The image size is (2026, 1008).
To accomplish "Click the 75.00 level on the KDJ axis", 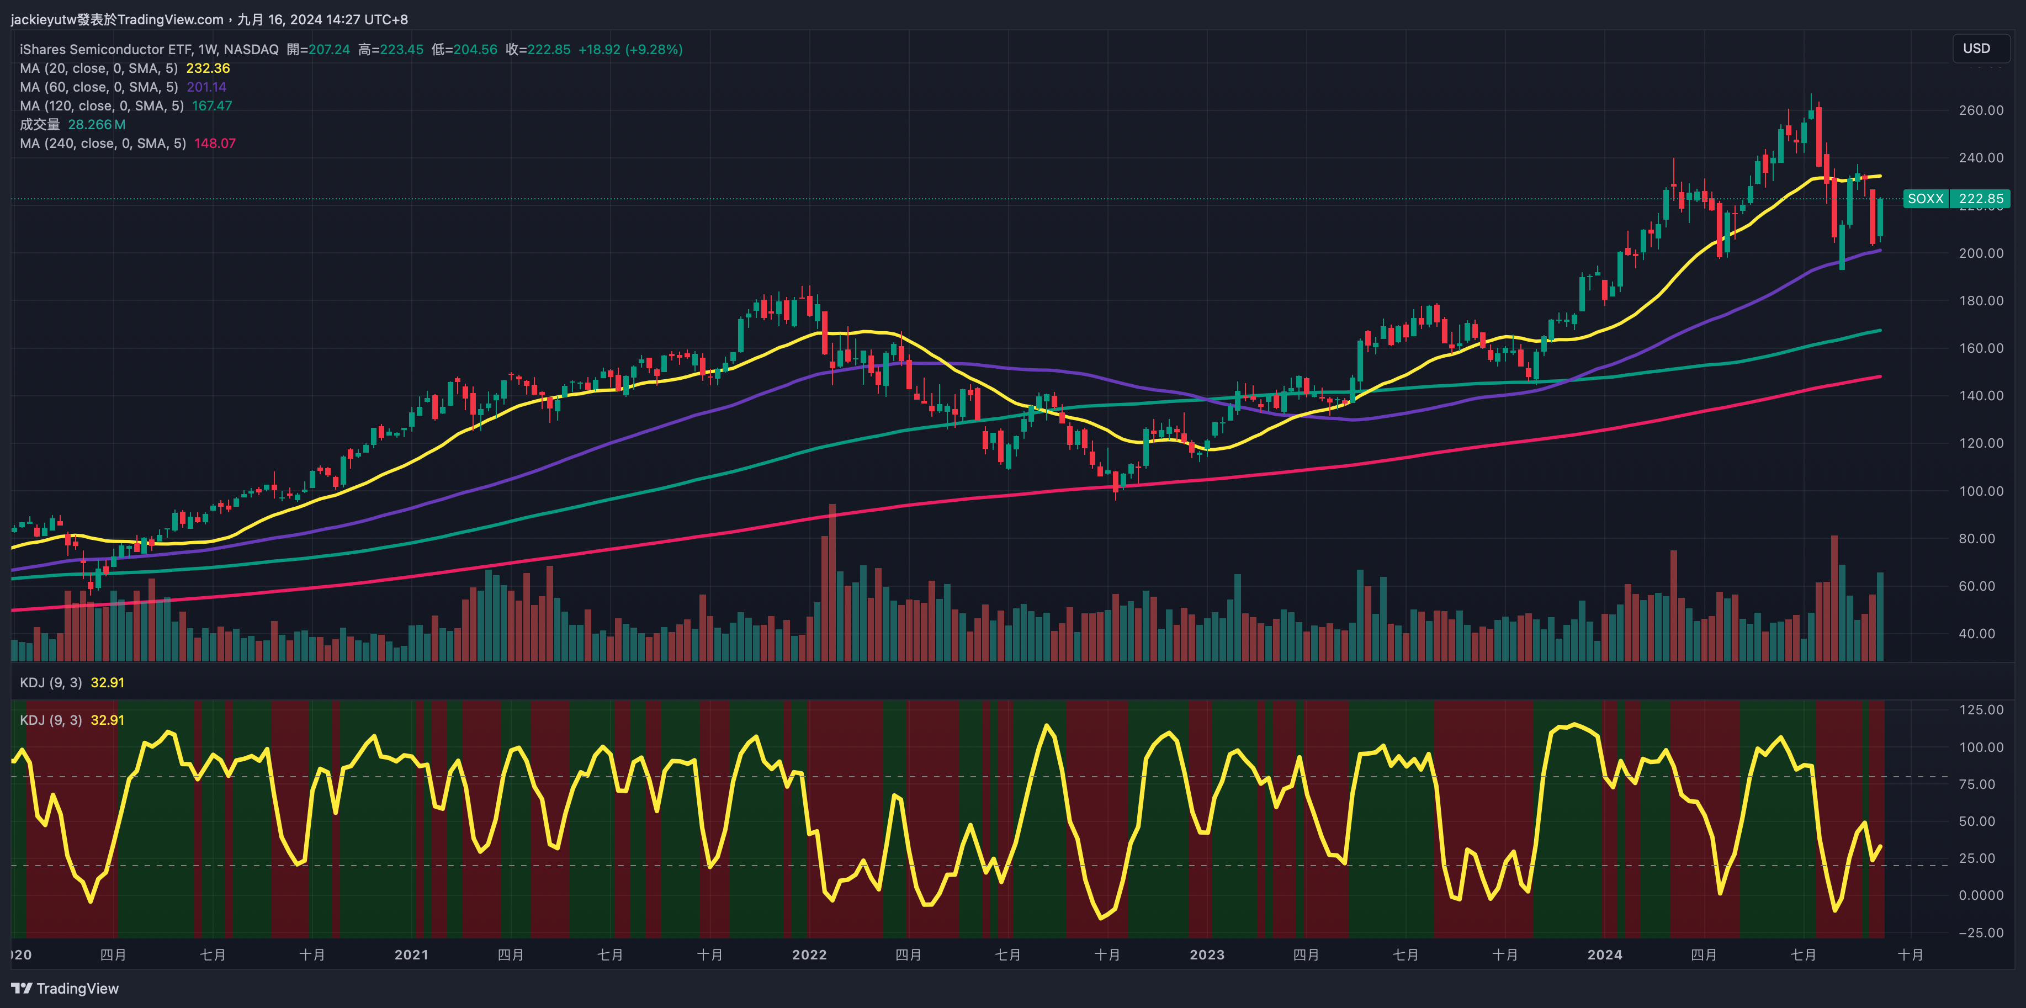I will [1976, 784].
